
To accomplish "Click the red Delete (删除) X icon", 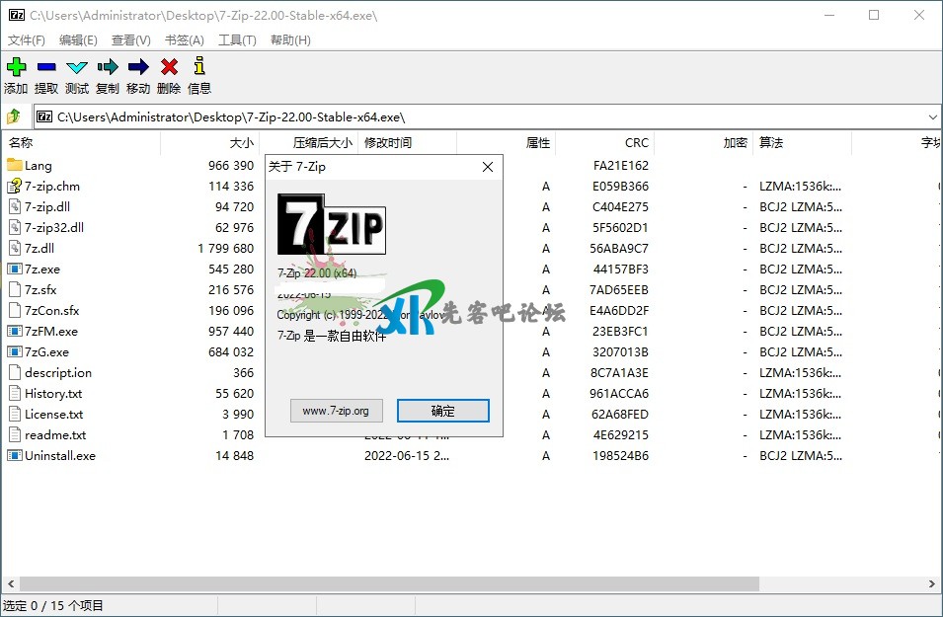I will click(169, 67).
